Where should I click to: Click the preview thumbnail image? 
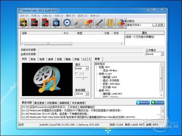coord(47,79)
